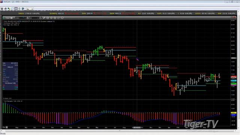Select the XLF ticker in quote bar
The width and height of the screenshot is (240, 135).
pos(139,13)
